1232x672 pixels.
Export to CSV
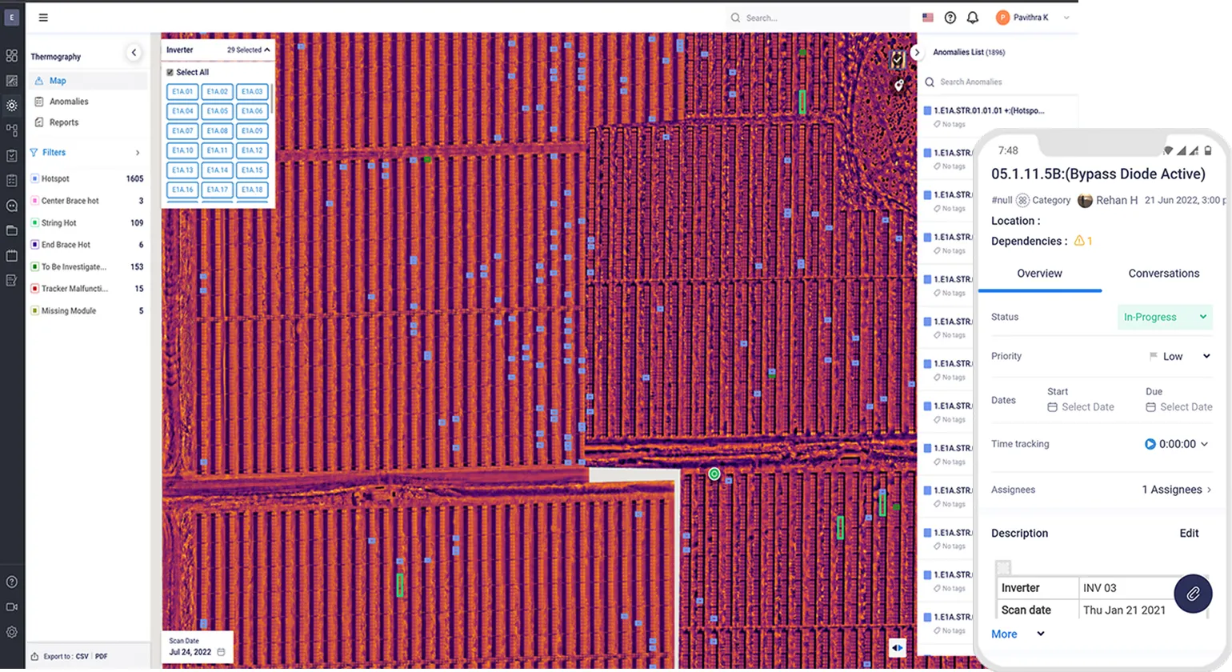tap(82, 657)
